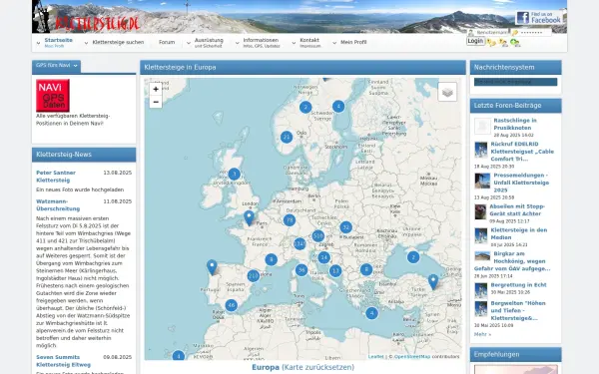599x374 pixels.
Task: Open the Abseilen mit Stopp-Gerät post thumbnail
Action: 480,211
